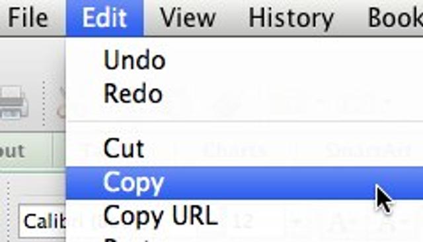Screen dimensions: 423x242
Task: Open the partially visible Bookmarks menu
Action: [395, 18]
